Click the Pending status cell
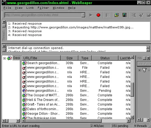Image resolution: width=151 pixels, height=128 pixels. (x=105, y=91)
